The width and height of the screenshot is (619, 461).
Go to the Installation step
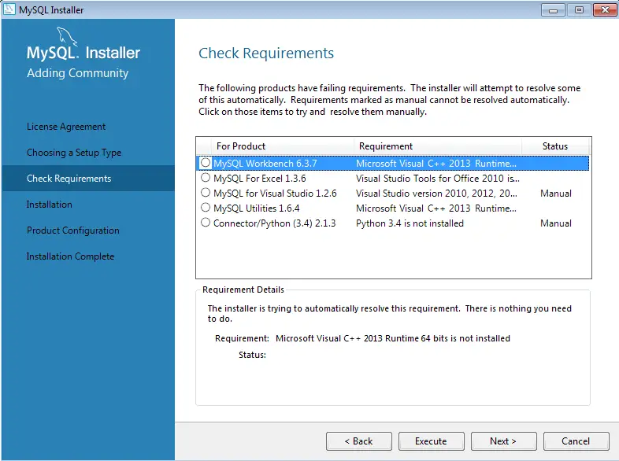50,205
